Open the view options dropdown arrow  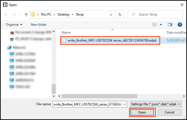click(x=161, y=25)
